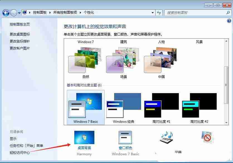Open recent pages dropdown near back button

point(18,12)
